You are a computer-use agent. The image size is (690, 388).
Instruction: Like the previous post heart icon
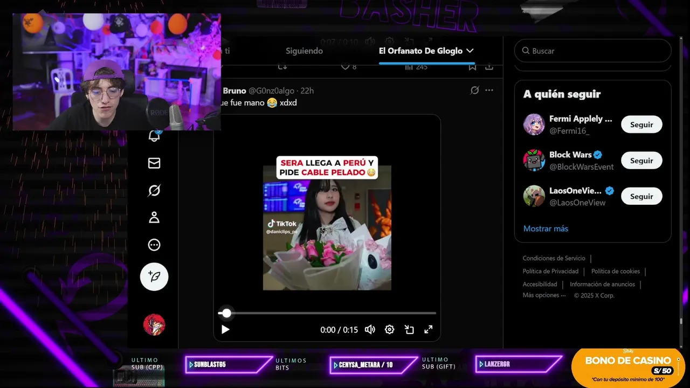click(346, 67)
